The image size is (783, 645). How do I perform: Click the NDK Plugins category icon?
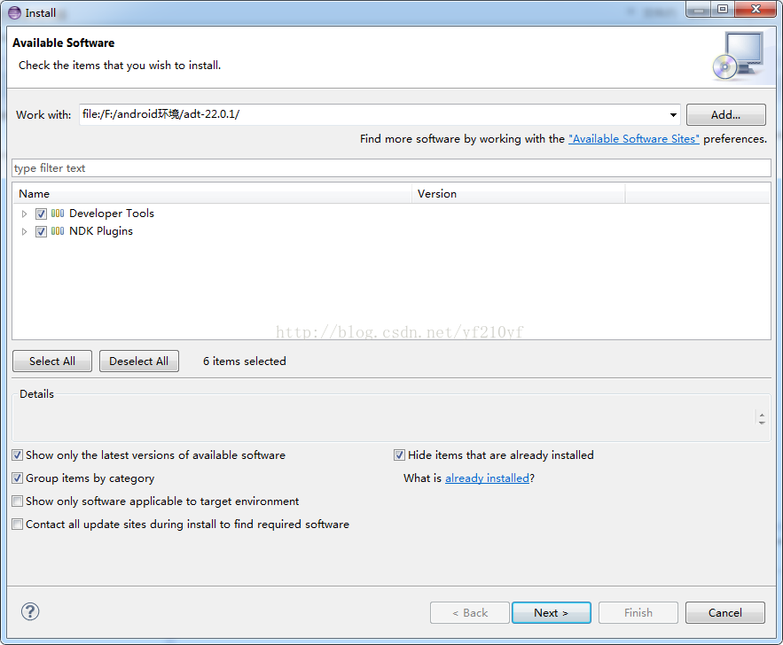point(58,231)
